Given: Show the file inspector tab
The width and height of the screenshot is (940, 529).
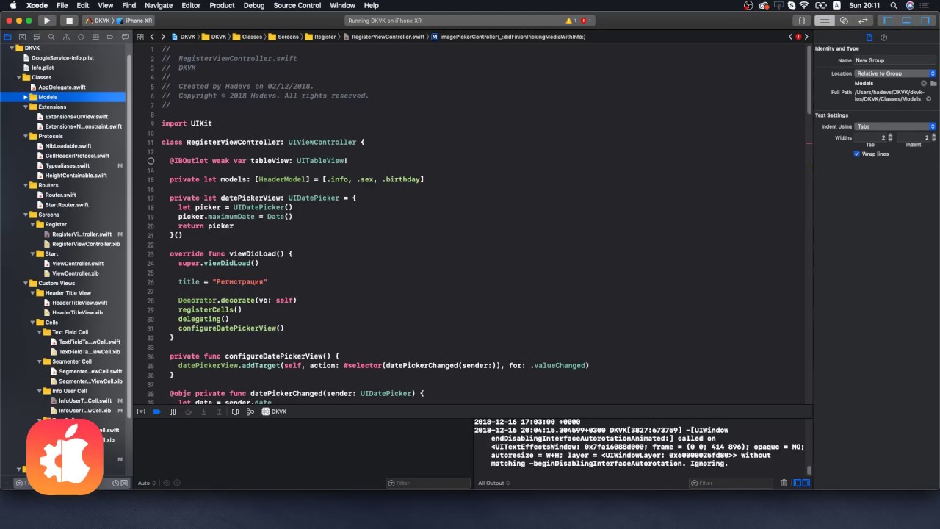Looking at the screenshot, I should click(x=869, y=37).
